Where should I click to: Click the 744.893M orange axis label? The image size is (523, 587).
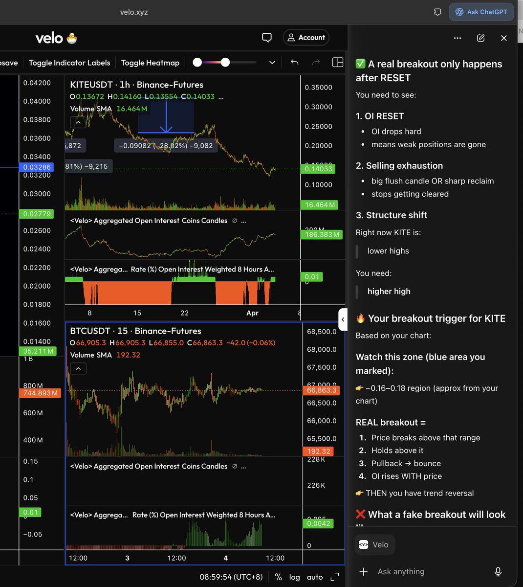tap(40, 393)
